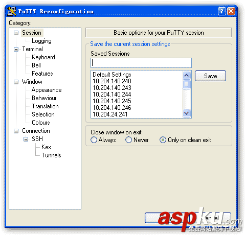The width and height of the screenshot is (245, 235).
Task: Click the Apply button
Action: click(x=165, y=218)
